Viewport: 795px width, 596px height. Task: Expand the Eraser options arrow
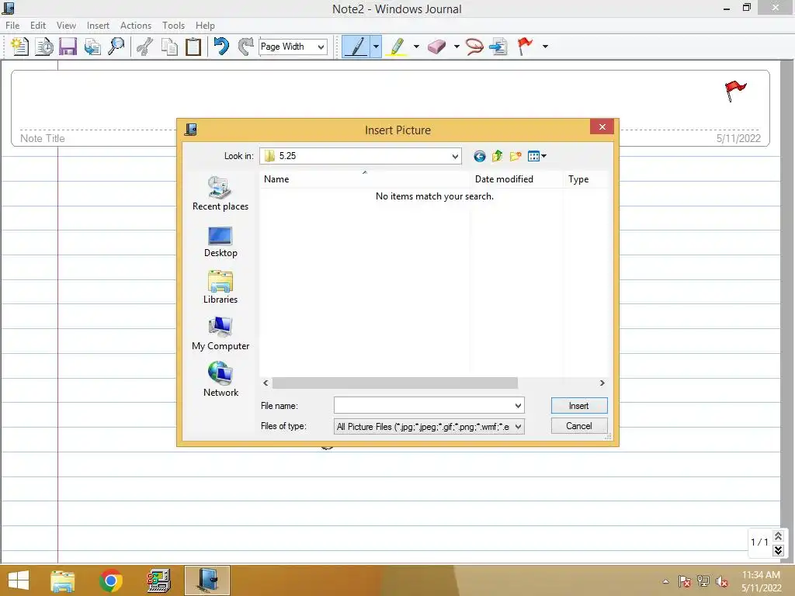(457, 47)
